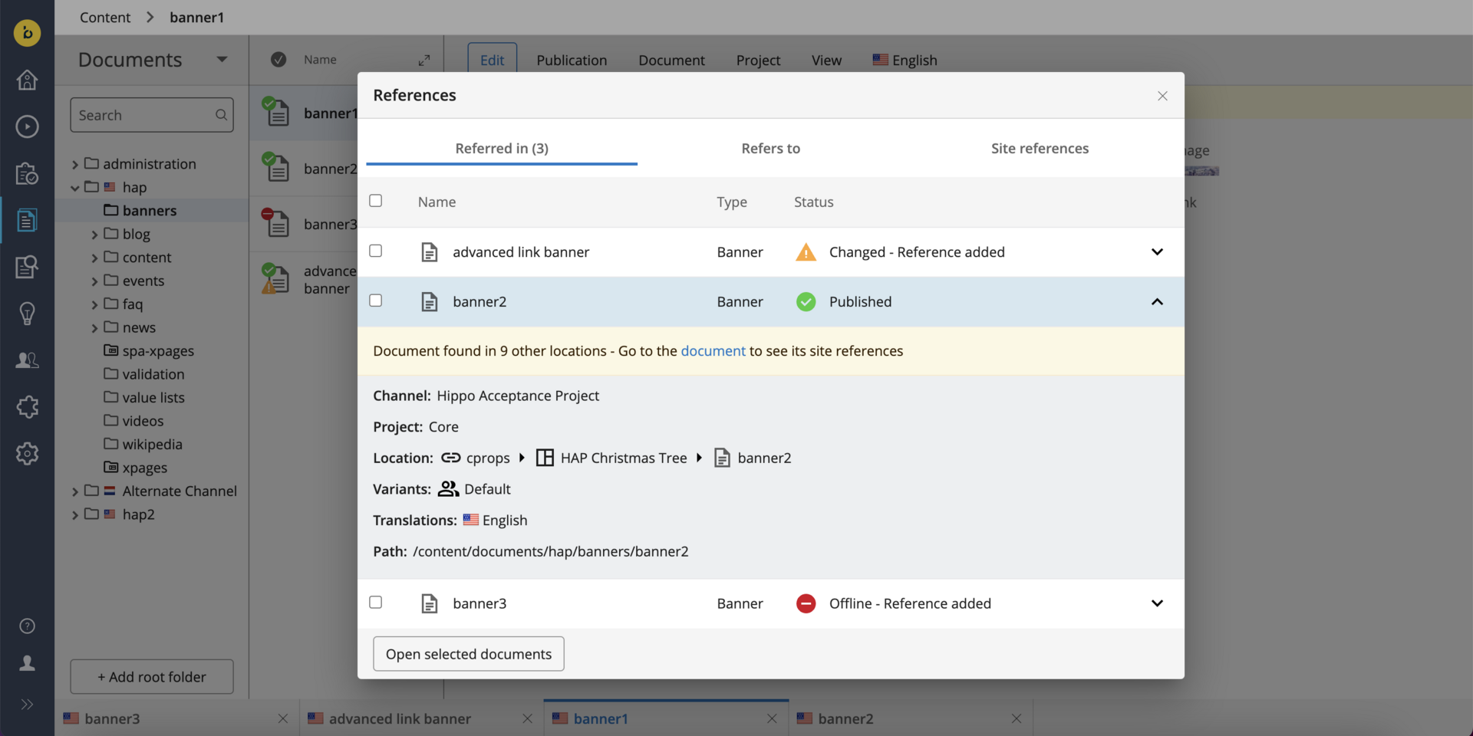1473x736 pixels.
Task: Open the Content documents sidebar icon
Action: (27, 221)
